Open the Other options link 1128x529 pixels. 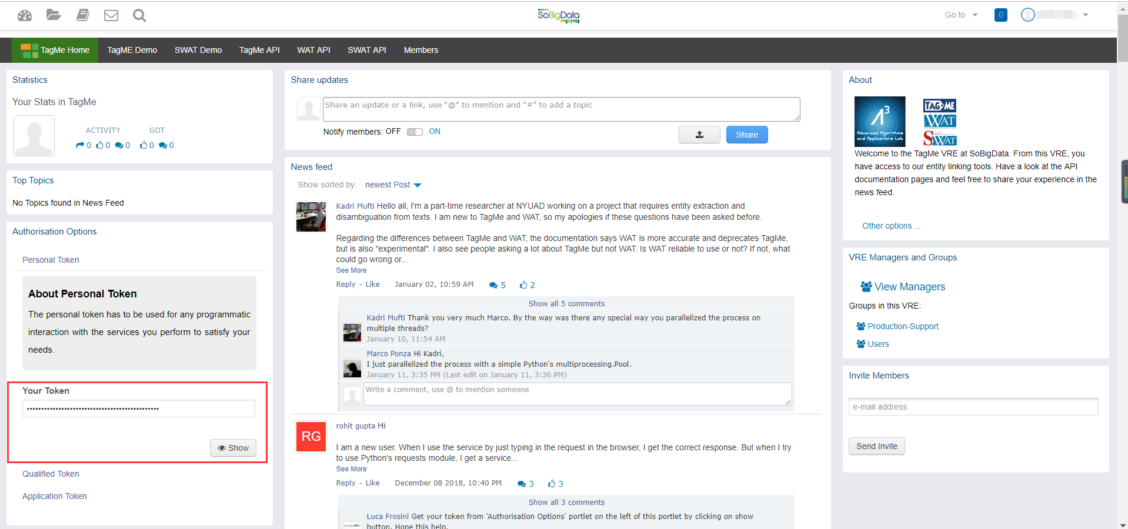pos(892,226)
